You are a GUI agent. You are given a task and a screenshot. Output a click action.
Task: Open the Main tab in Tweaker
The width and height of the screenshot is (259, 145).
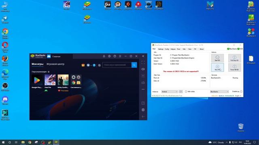(154, 49)
